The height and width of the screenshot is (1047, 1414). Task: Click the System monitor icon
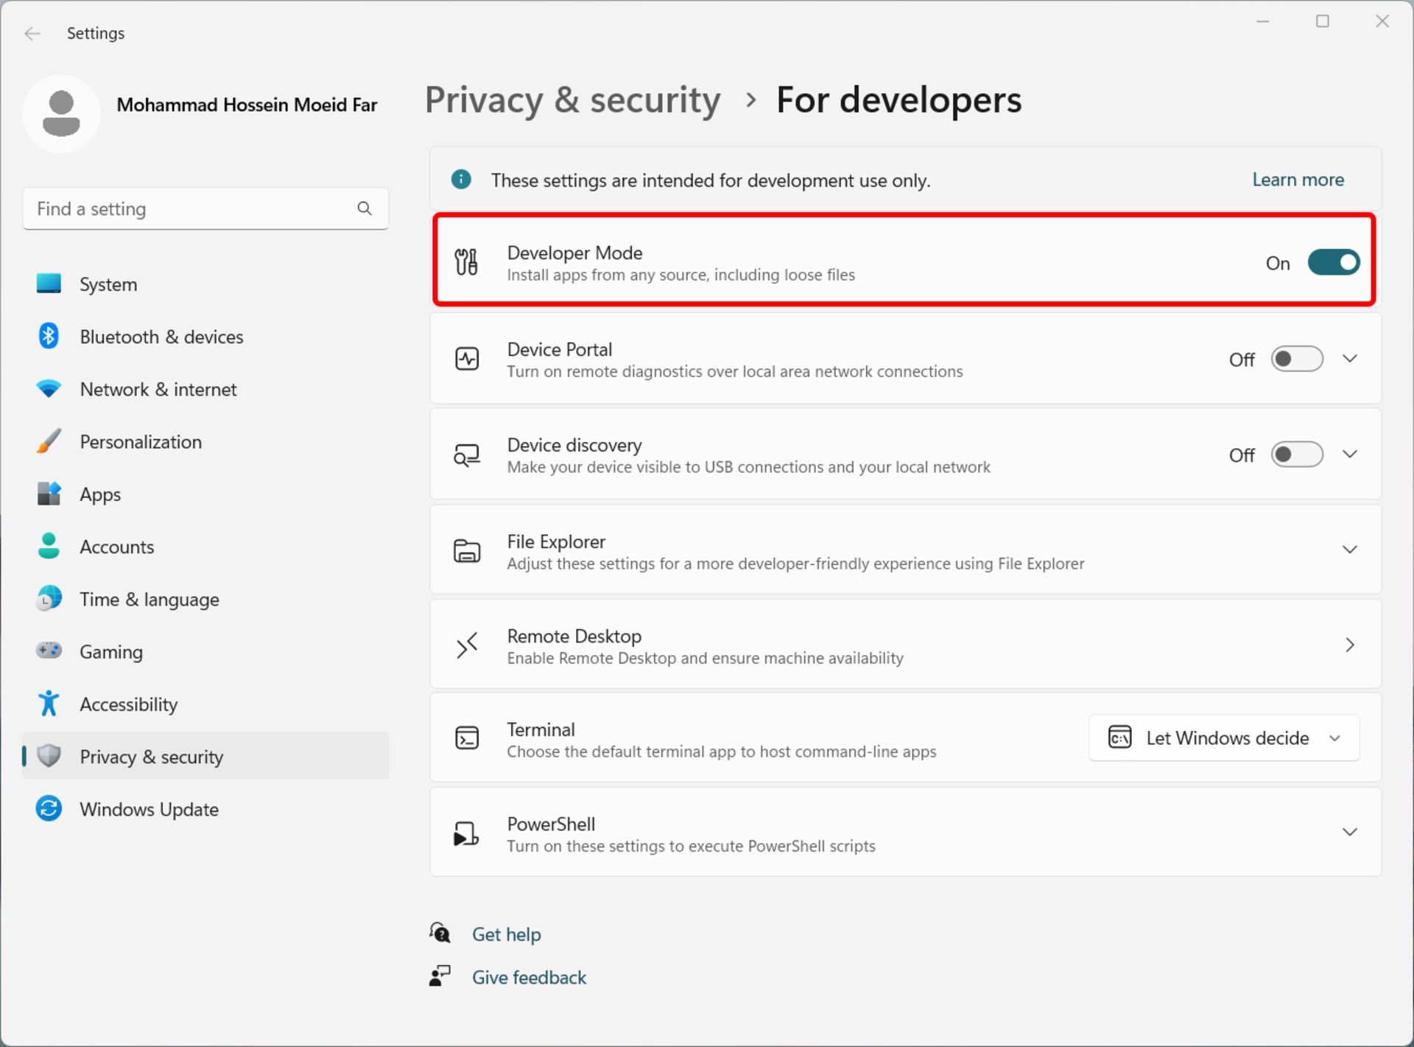coord(49,284)
